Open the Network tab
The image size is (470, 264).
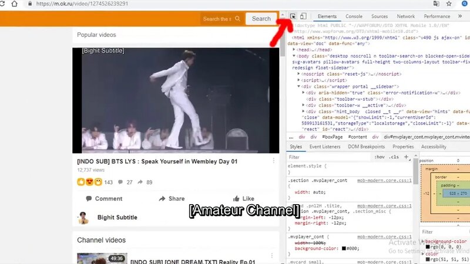(406, 16)
